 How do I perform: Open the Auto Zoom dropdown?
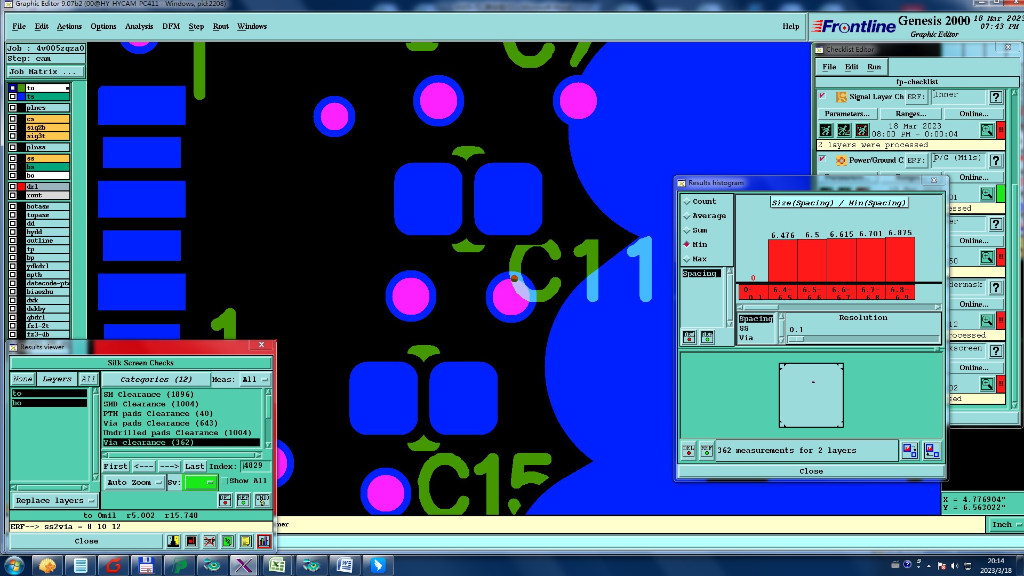tap(133, 482)
